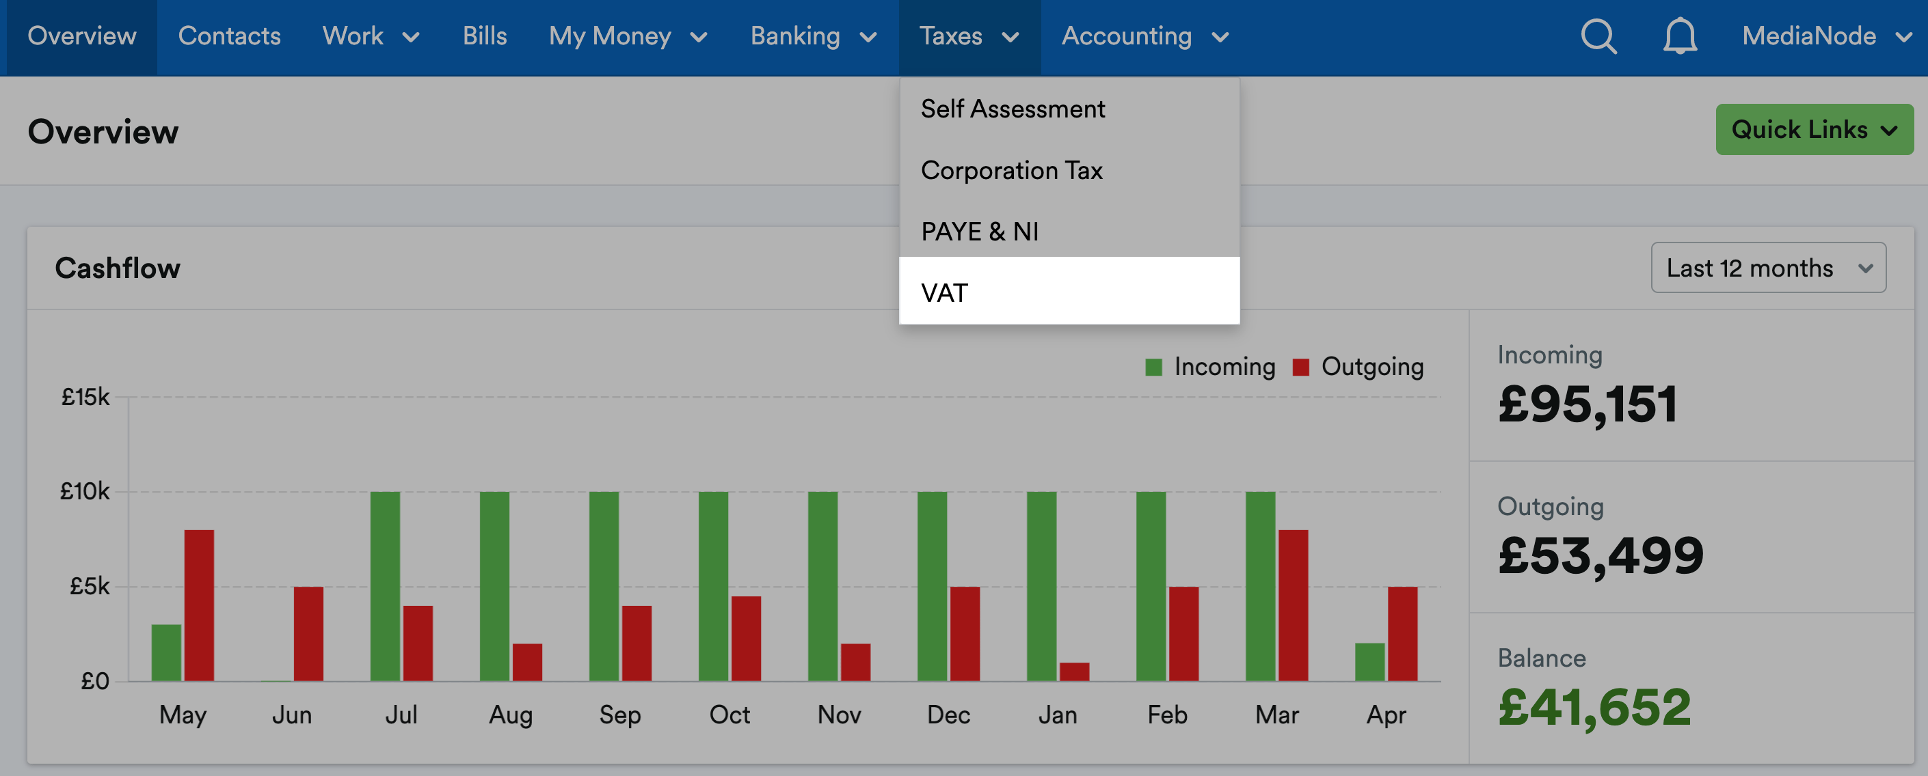Go to the Overview page

[81, 36]
